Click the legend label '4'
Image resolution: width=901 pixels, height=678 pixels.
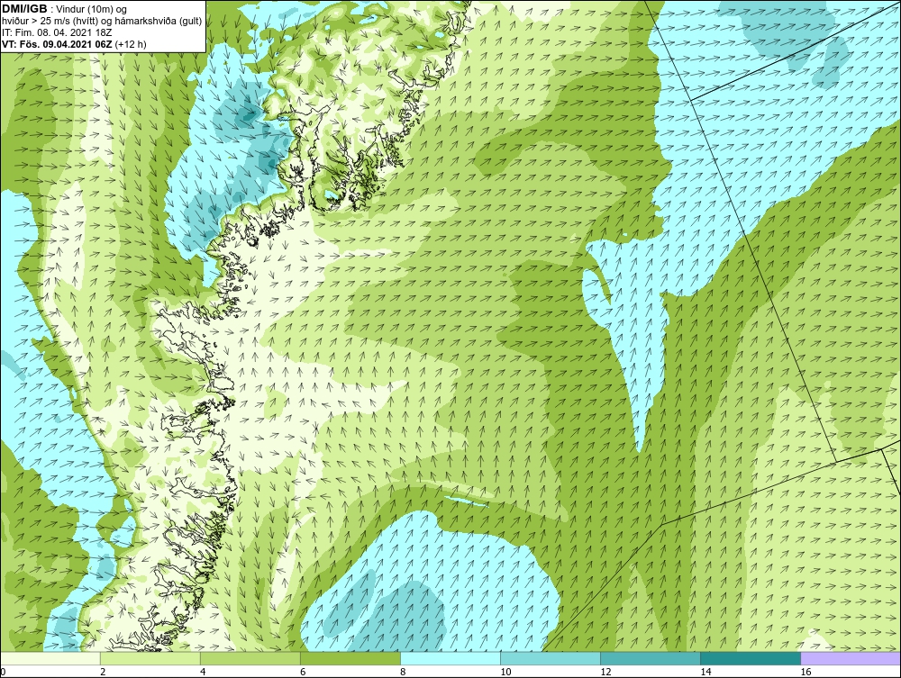pos(203,672)
